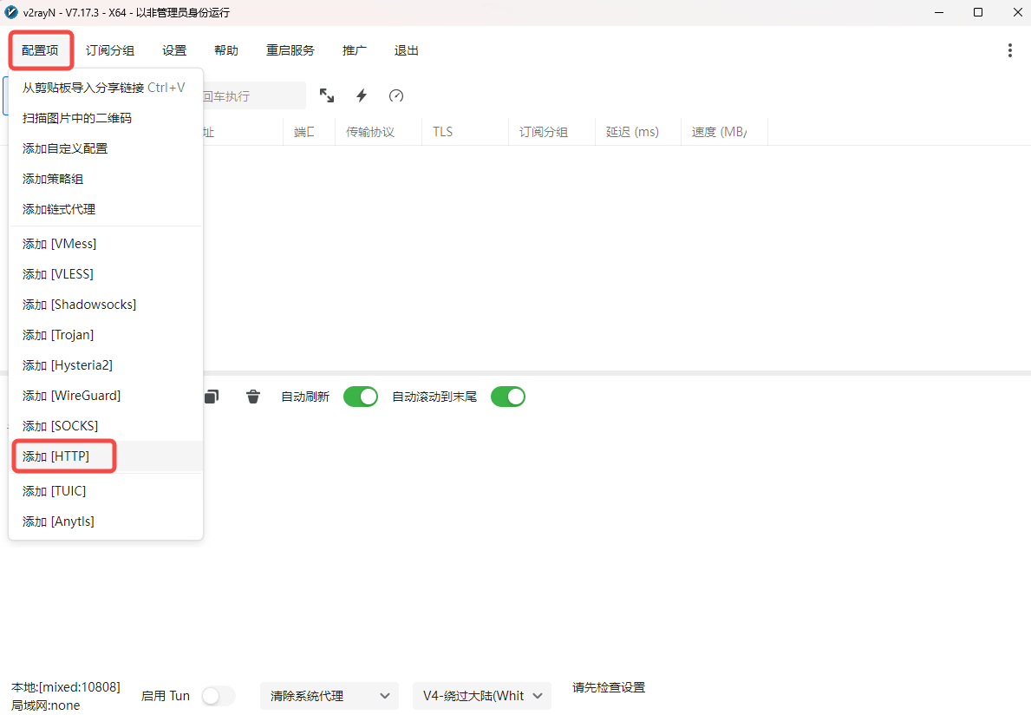Viewport: 1031px width, 715px height.
Task: Open the three-dot overflow menu
Action: 1010,50
